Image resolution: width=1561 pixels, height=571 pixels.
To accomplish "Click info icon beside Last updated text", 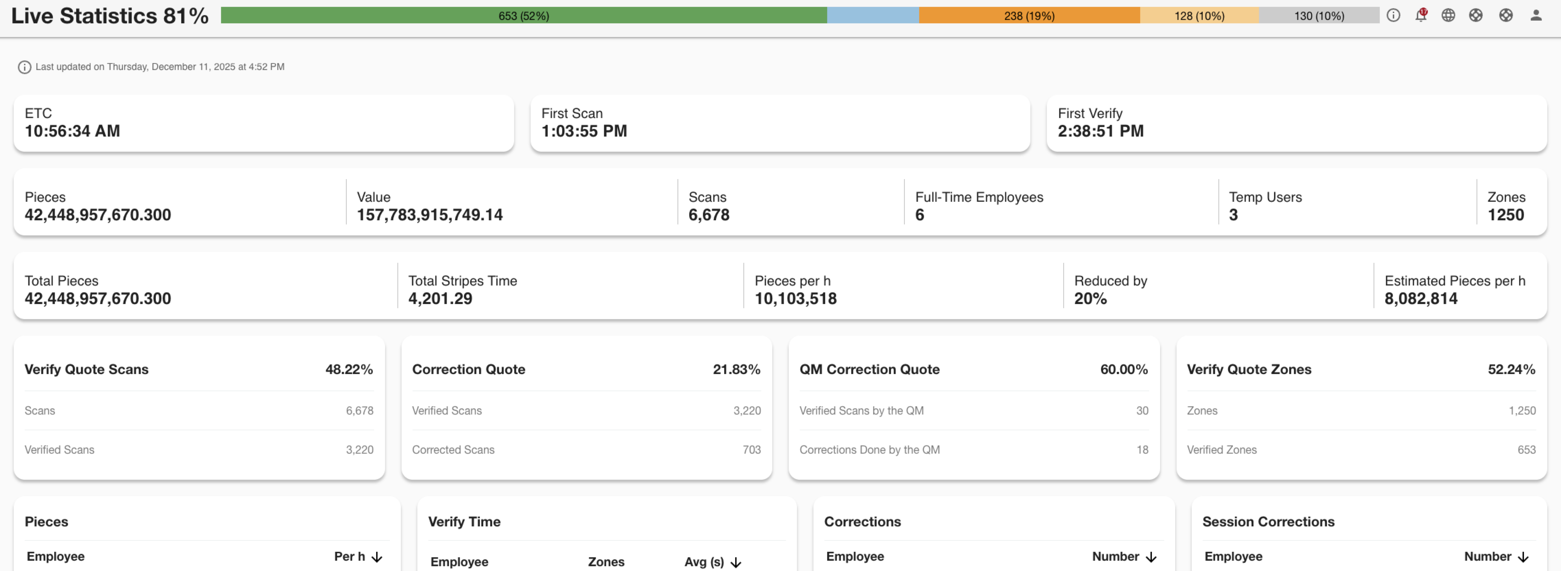I will pyautogui.click(x=24, y=67).
